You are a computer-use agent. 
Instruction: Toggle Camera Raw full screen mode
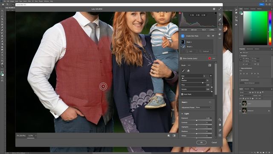(220, 9)
